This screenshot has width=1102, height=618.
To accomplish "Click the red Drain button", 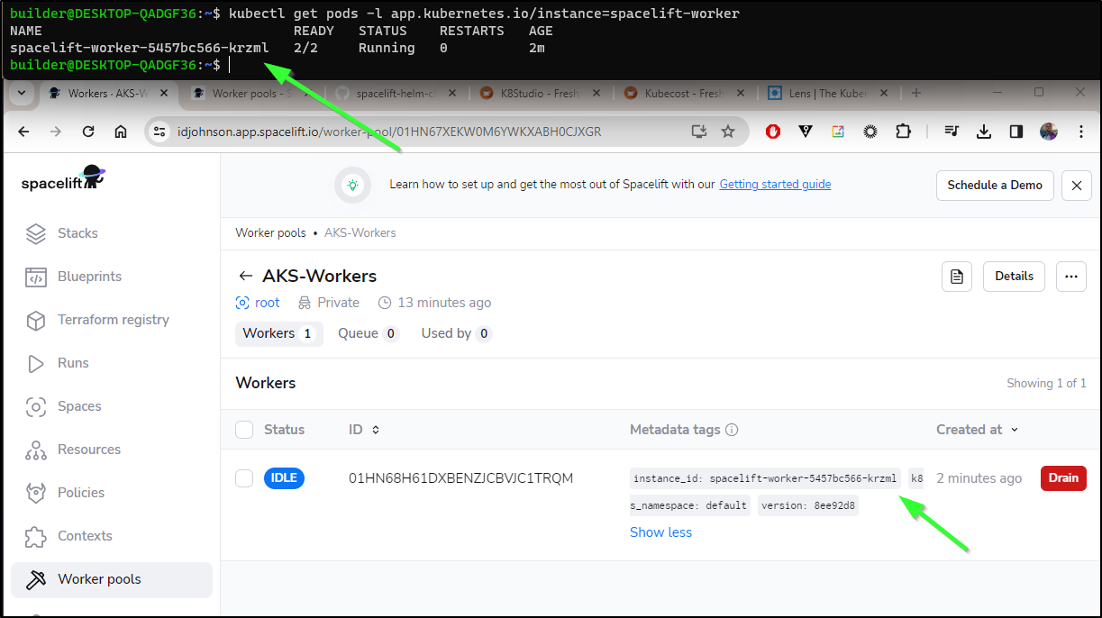I will tap(1063, 478).
